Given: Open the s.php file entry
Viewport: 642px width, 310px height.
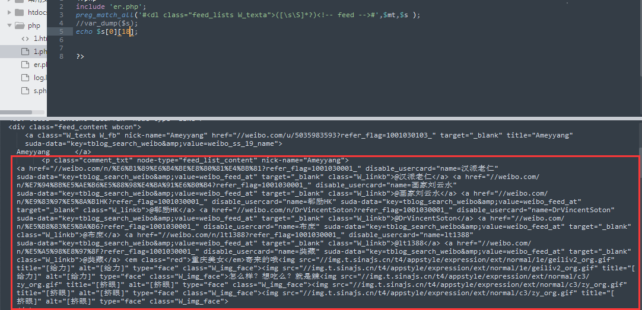Looking at the screenshot, I should point(40,91).
